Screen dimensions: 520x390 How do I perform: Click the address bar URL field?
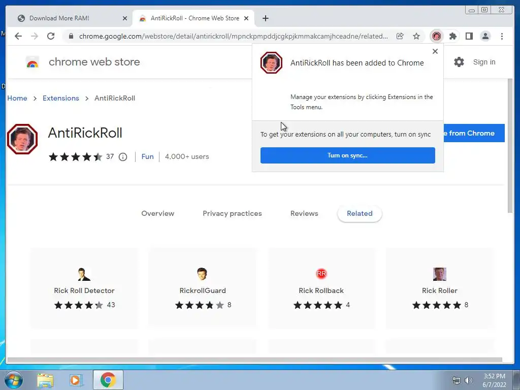point(233,36)
